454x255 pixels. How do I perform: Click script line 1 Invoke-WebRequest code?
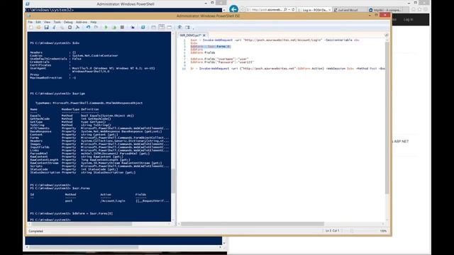[275, 40]
